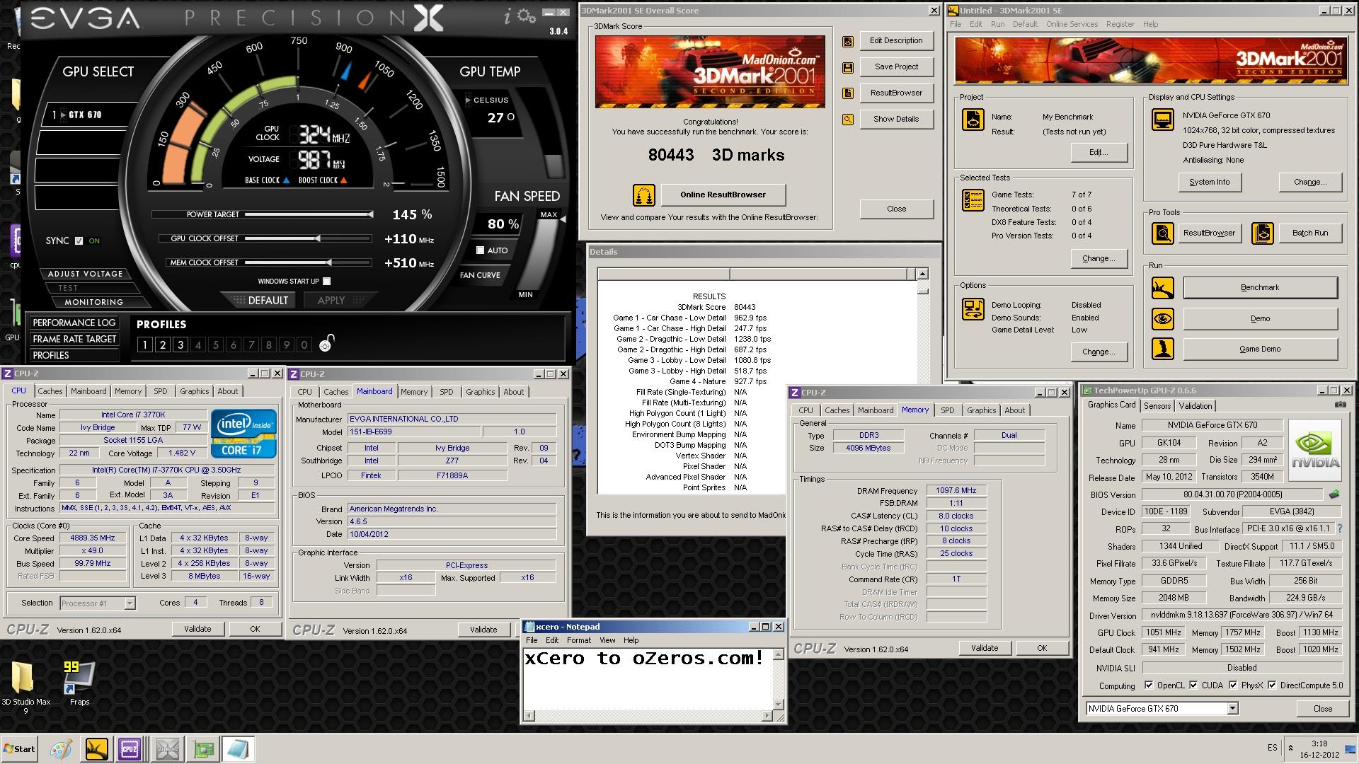
Task: Open GPU selection dropdown in GPU-Z
Action: [x=1232, y=708]
